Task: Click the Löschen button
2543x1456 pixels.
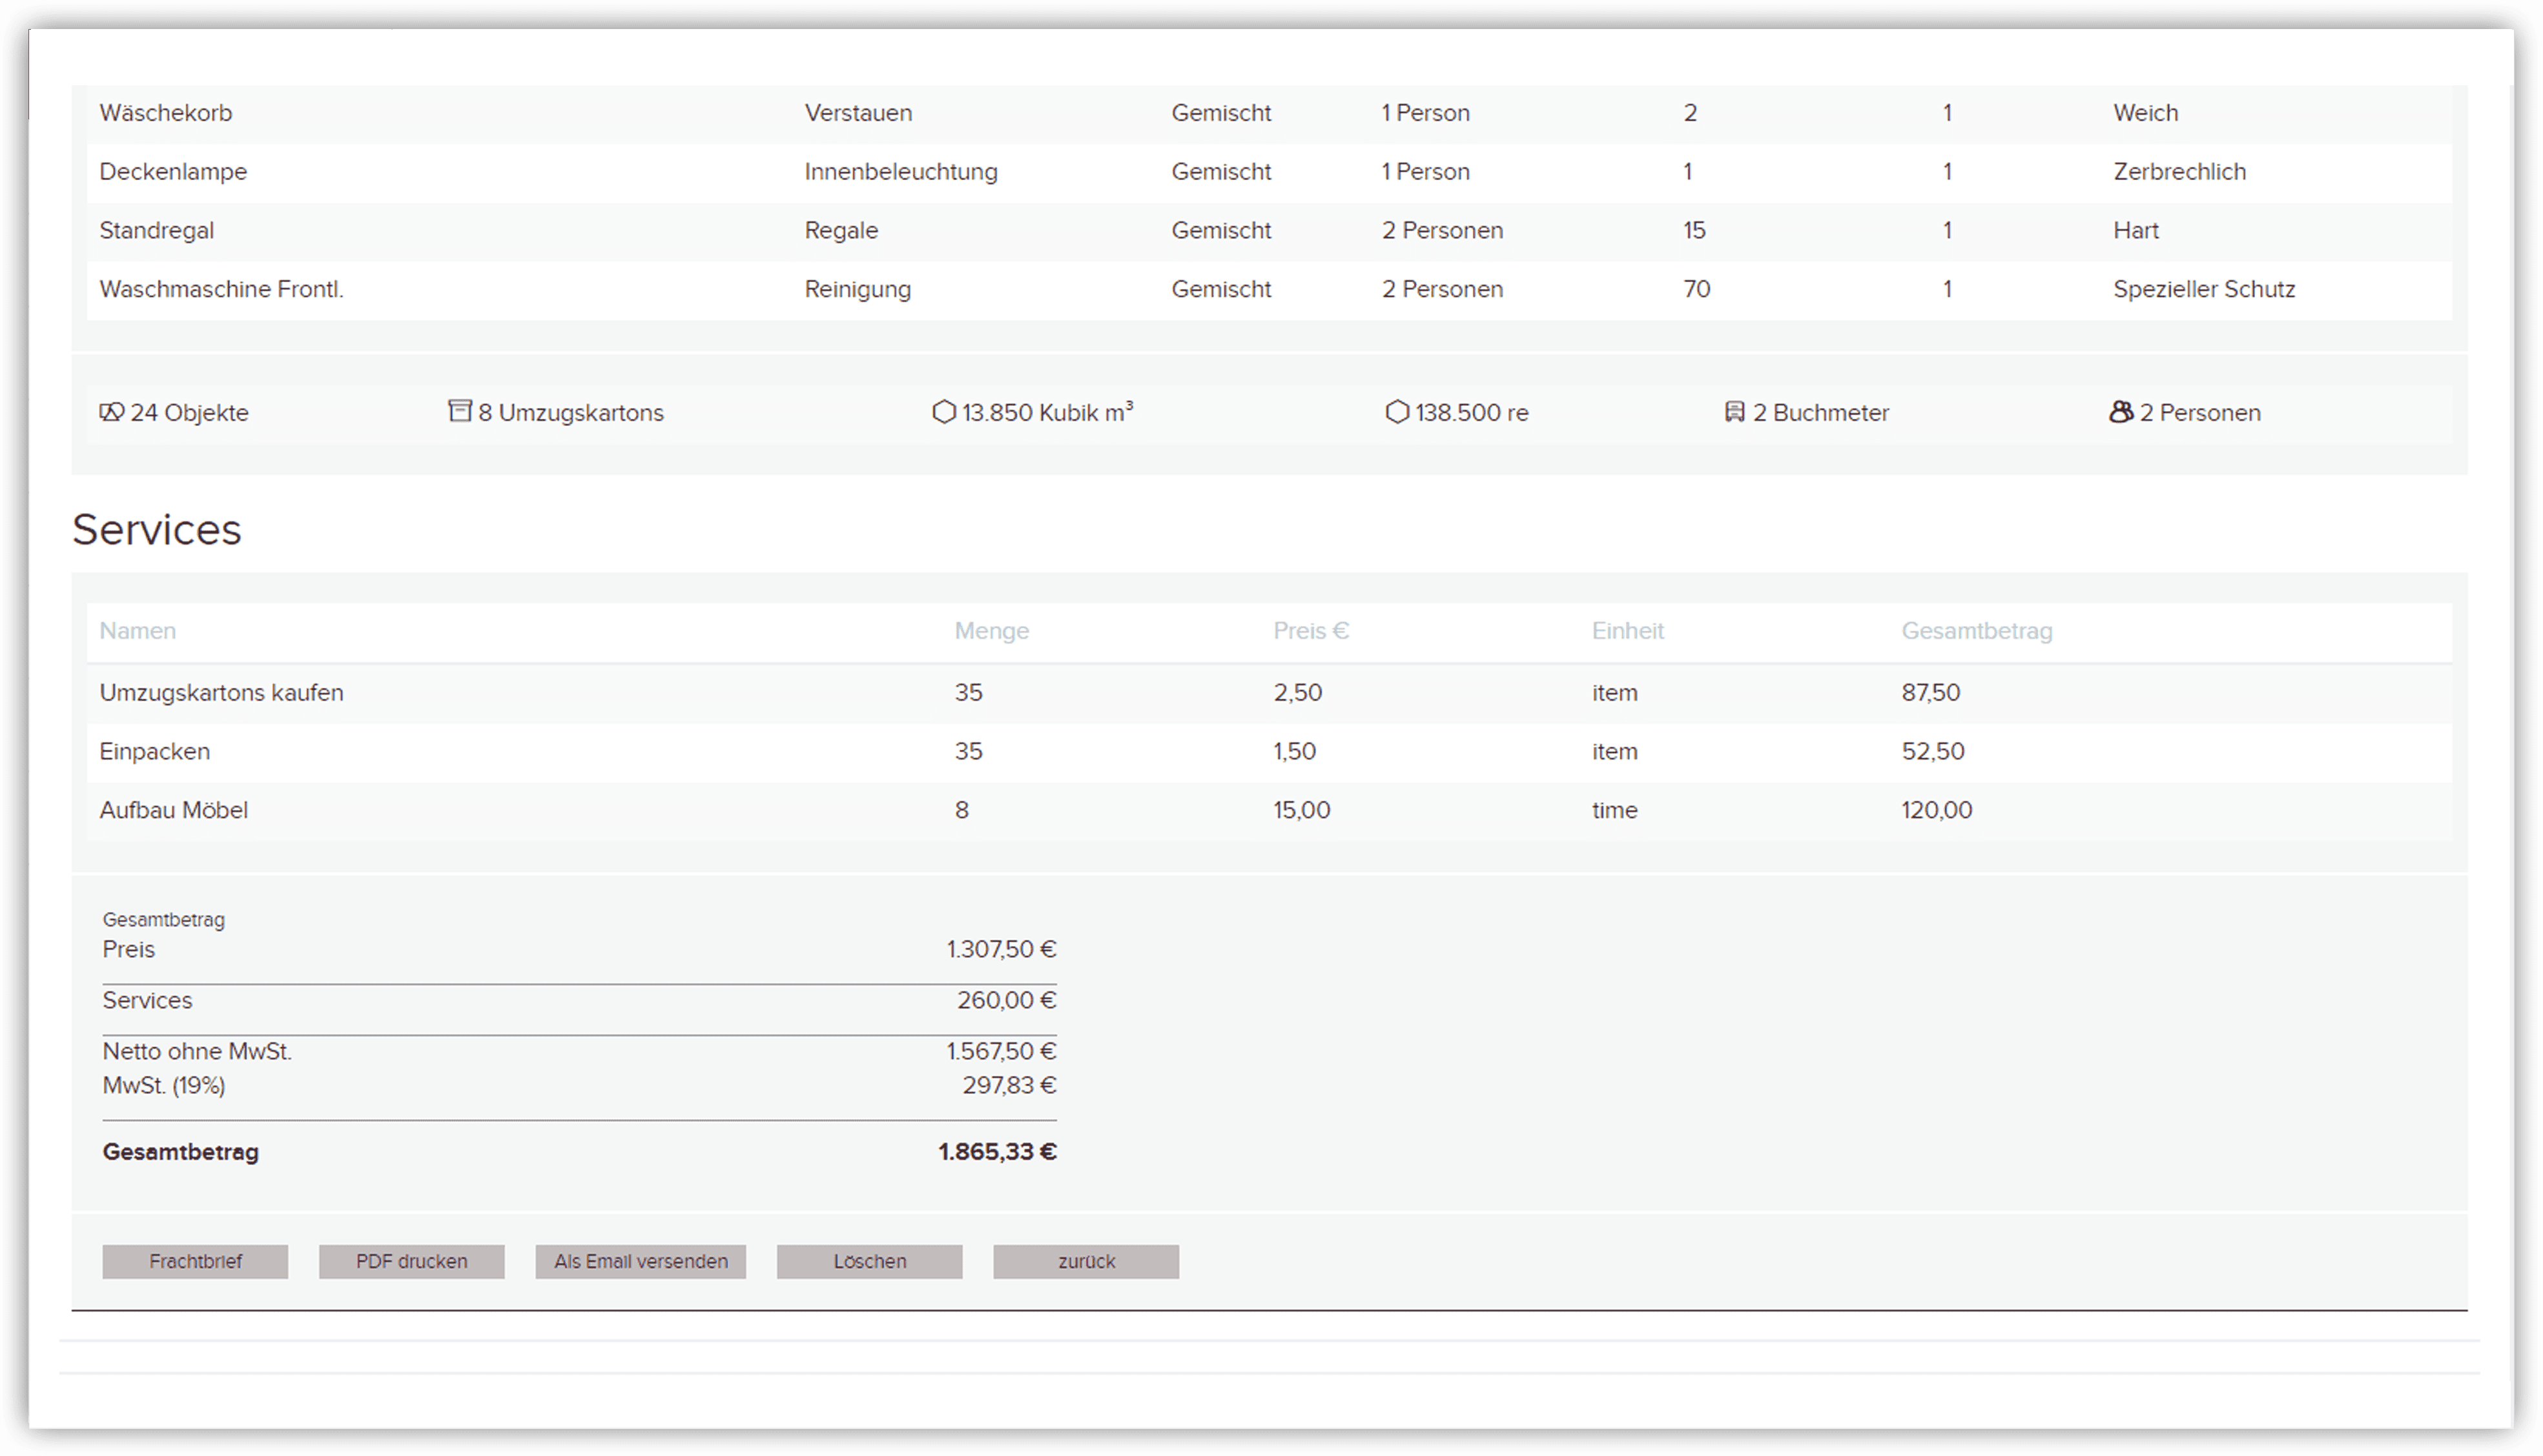Action: [869, 1261]
